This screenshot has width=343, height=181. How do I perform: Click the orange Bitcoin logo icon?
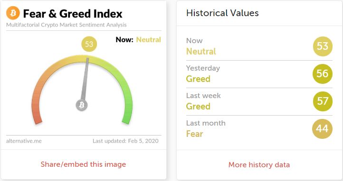[13, 13]
